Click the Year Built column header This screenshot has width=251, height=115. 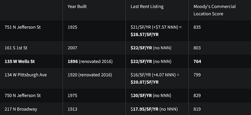(77, 7)
